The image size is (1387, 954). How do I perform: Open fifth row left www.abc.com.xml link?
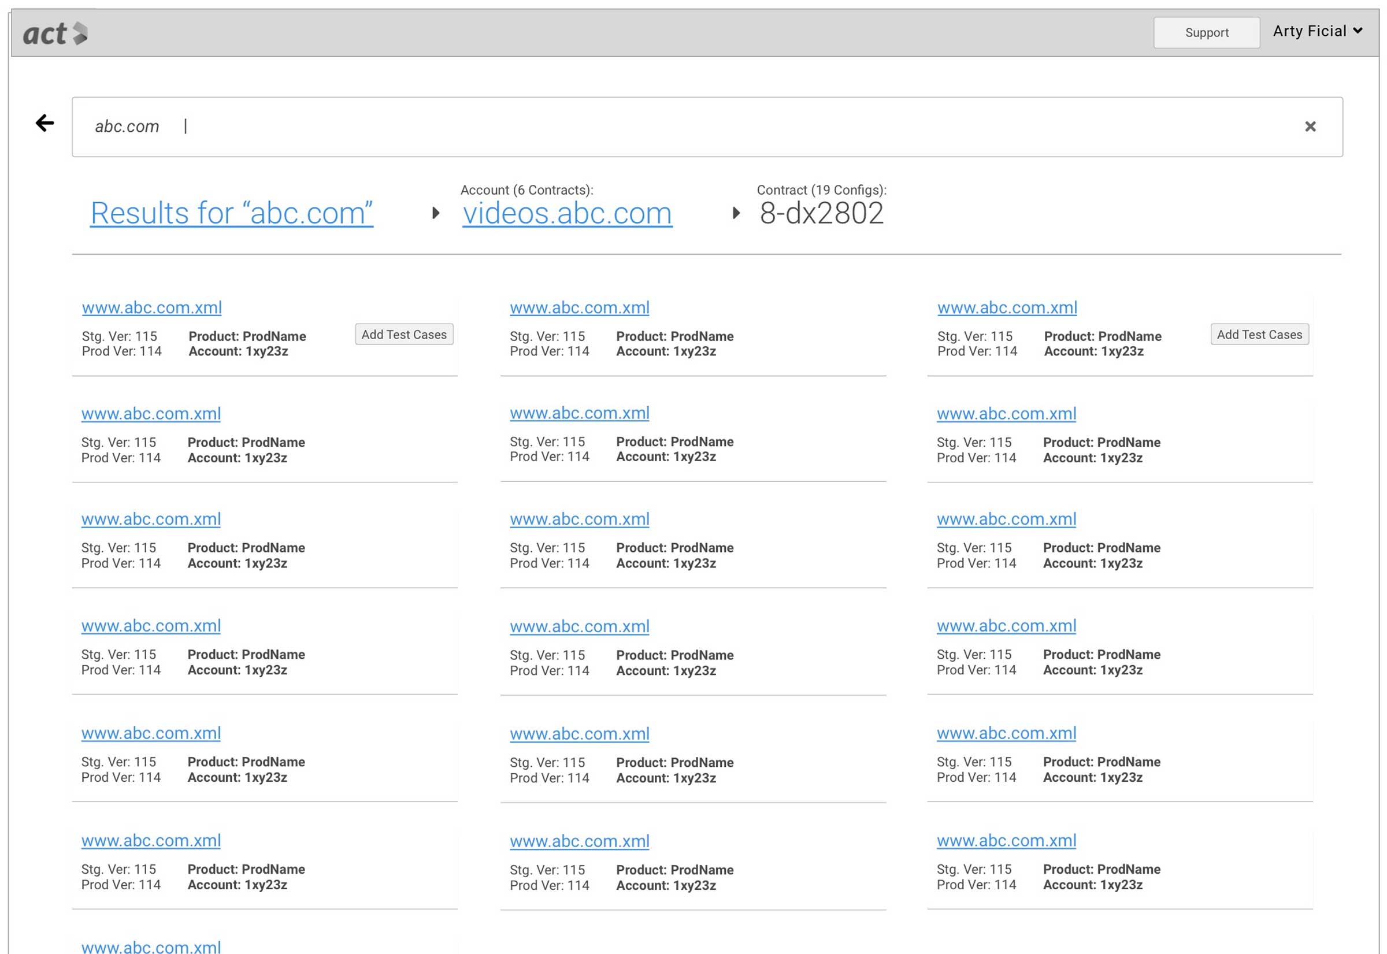coord(151,733)
